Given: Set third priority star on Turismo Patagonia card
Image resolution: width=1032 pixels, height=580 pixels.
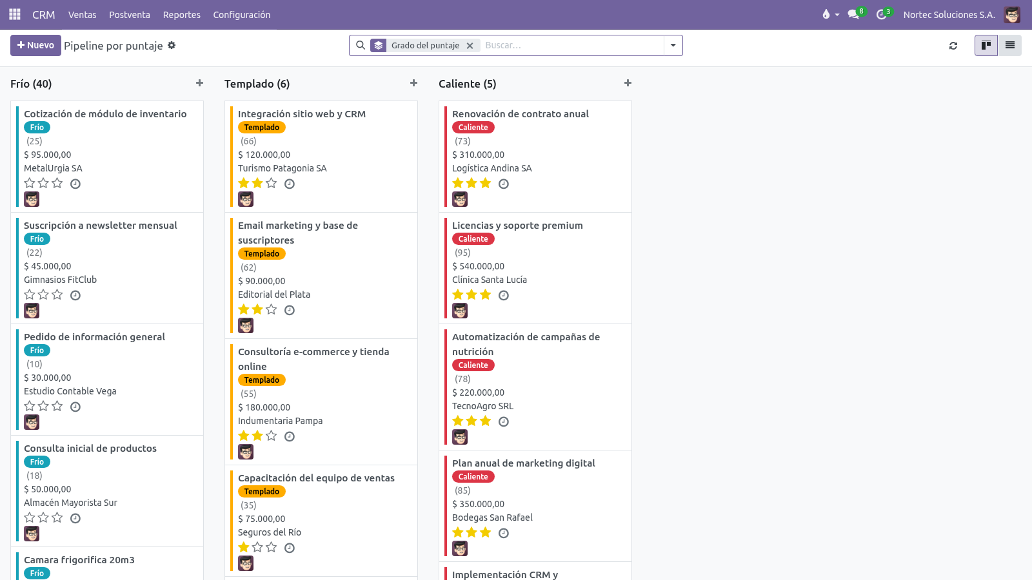Looking at the screenshot, I should (272, 183).
